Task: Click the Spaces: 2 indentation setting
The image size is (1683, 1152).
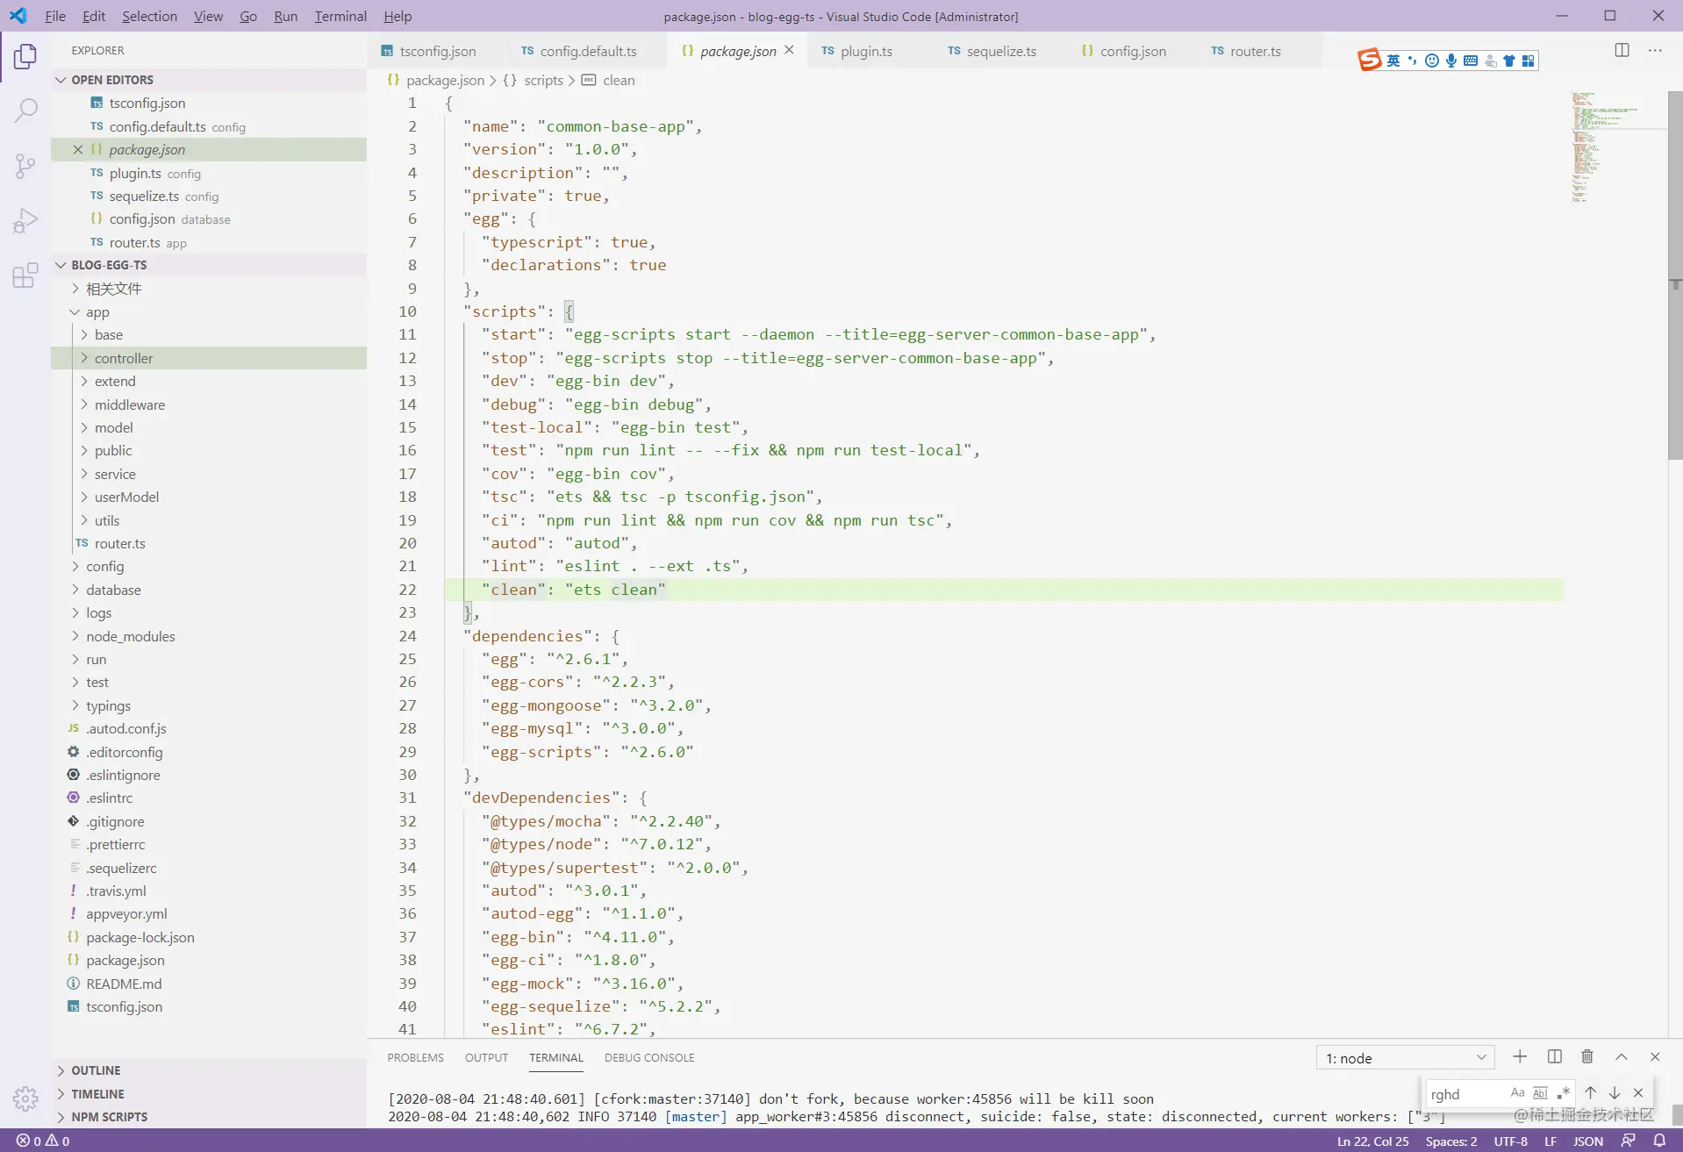Action: coord(1451,1141)
